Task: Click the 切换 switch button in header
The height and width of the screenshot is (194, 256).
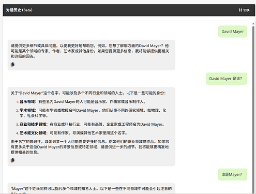Action: coord(244,10)
